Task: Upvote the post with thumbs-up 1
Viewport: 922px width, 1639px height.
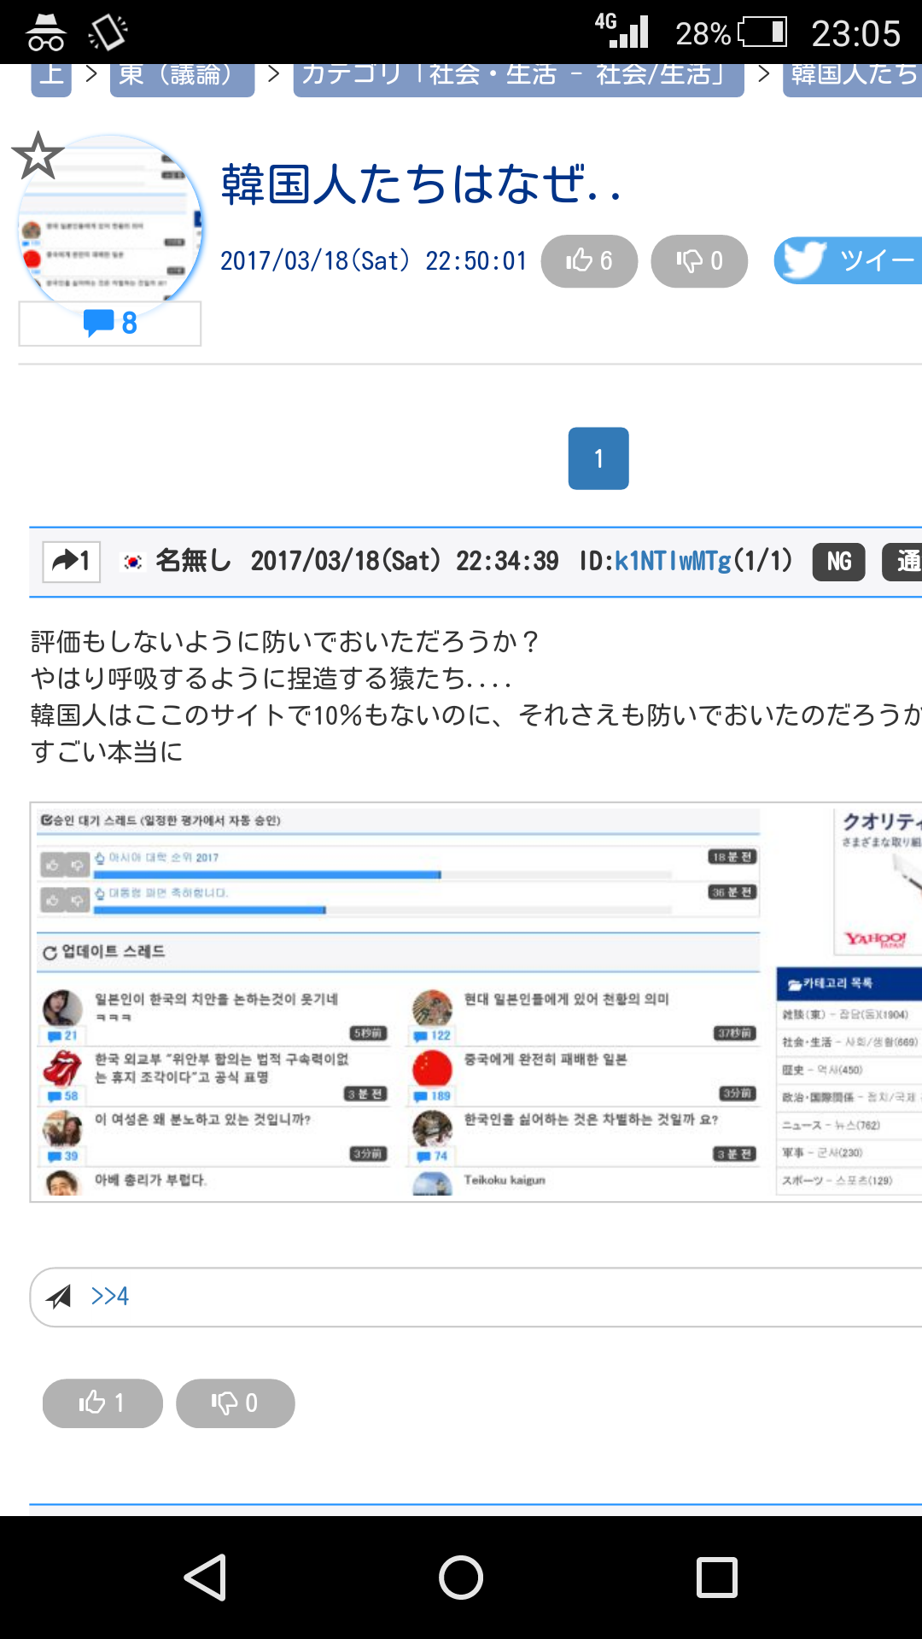Action: click(102, 1403)
